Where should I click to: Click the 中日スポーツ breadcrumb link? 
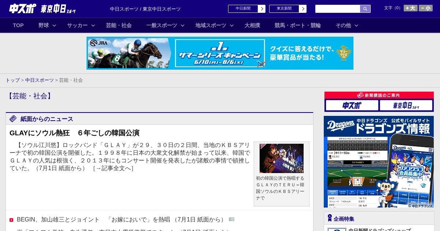tap(39, 80)
